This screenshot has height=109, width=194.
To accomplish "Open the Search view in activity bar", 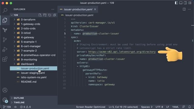I will pos(5,10).
